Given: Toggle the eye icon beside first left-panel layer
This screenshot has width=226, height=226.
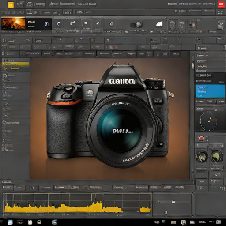Looking at the screenshot, I should click(5, 60).
